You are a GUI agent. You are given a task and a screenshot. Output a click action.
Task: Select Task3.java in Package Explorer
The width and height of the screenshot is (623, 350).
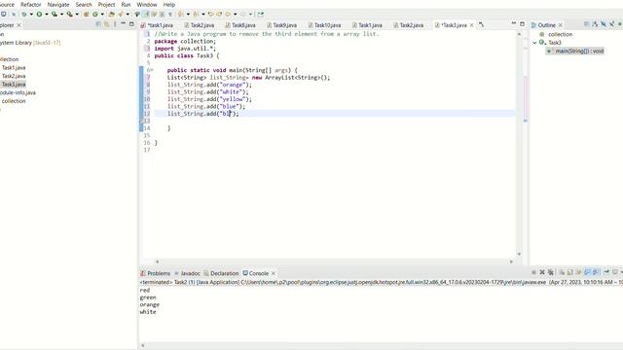pyautogui.click(x=14, y=85)
